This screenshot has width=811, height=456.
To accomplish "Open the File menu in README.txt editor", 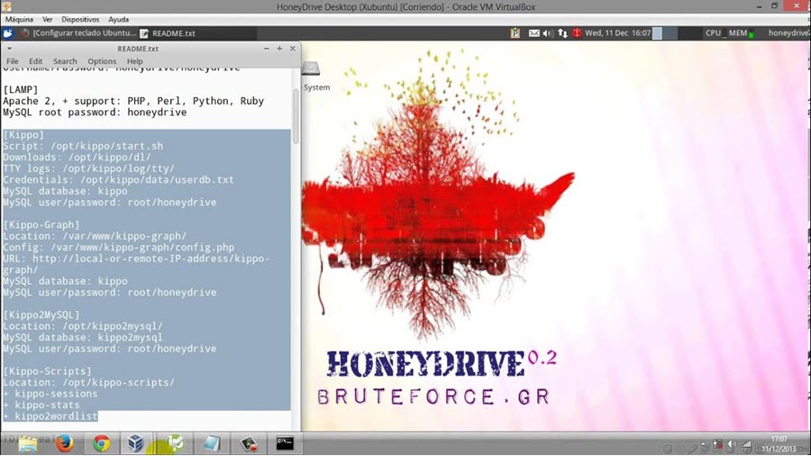I will 13,61.
